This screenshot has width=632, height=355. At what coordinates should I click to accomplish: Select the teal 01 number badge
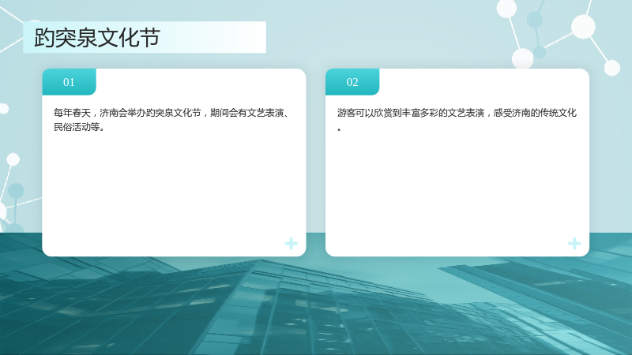(x=69, y=82)
